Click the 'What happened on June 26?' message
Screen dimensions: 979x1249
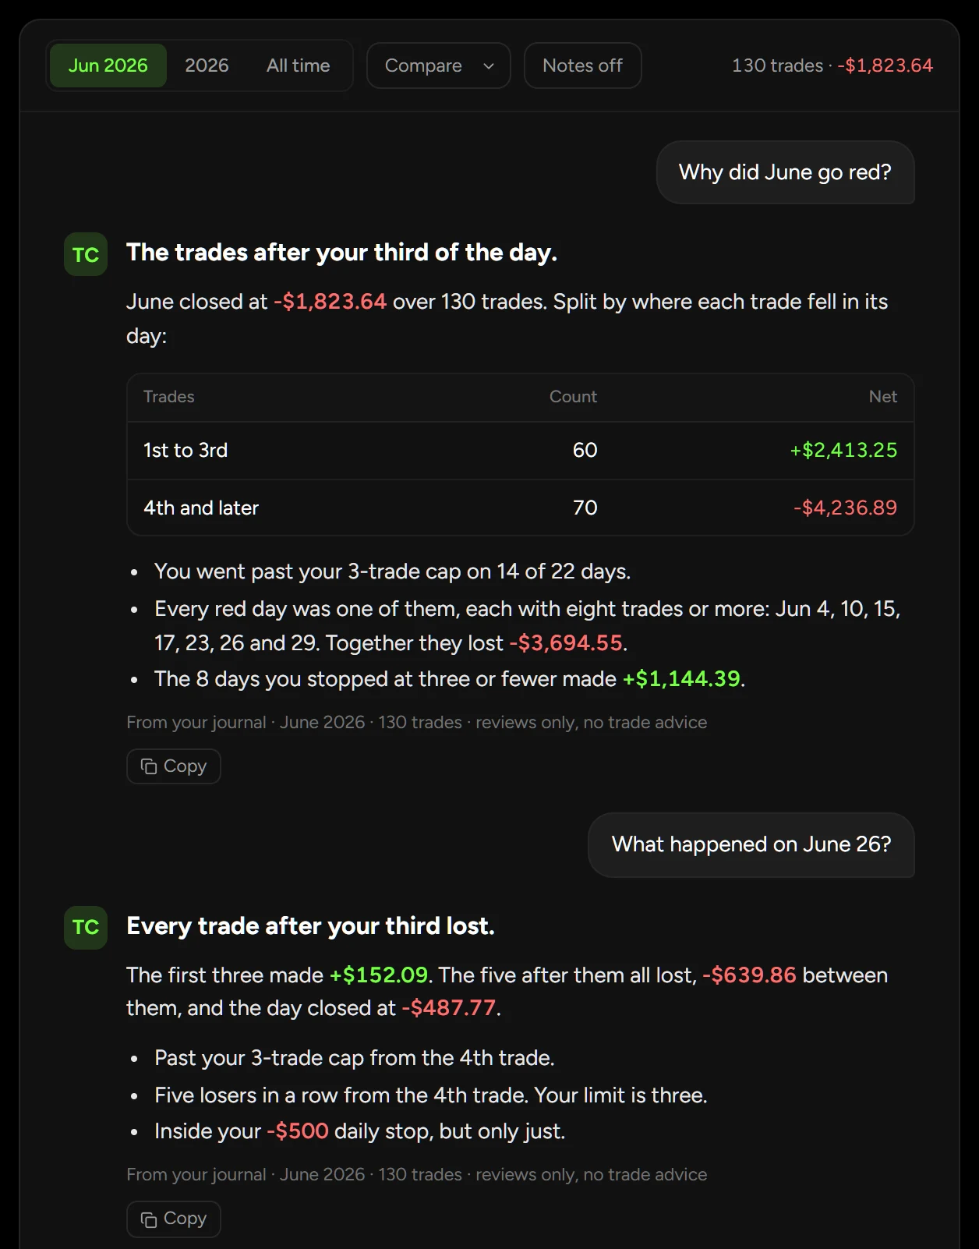point(751,845)
